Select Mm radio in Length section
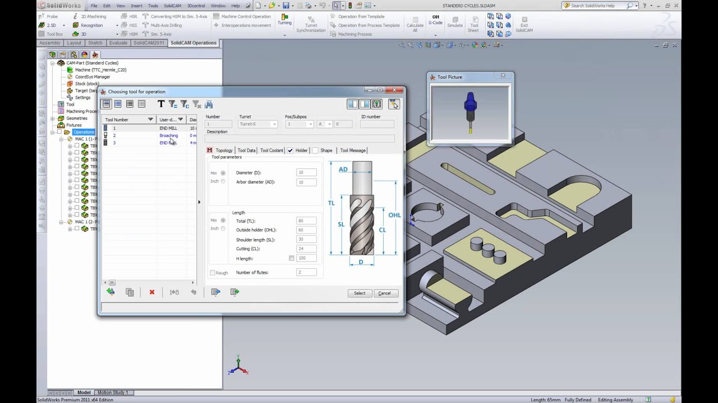This screenshot has width=718, height=403. (x=223, y=221)
